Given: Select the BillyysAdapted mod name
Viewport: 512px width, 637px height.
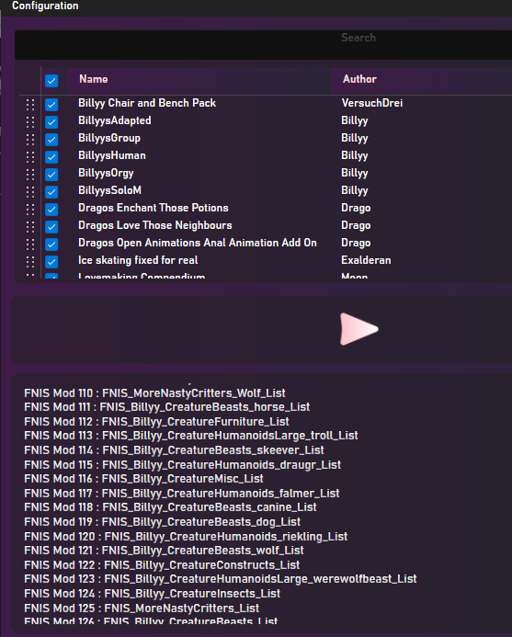Looking at the screenshot, I should (x=115, y=120).
